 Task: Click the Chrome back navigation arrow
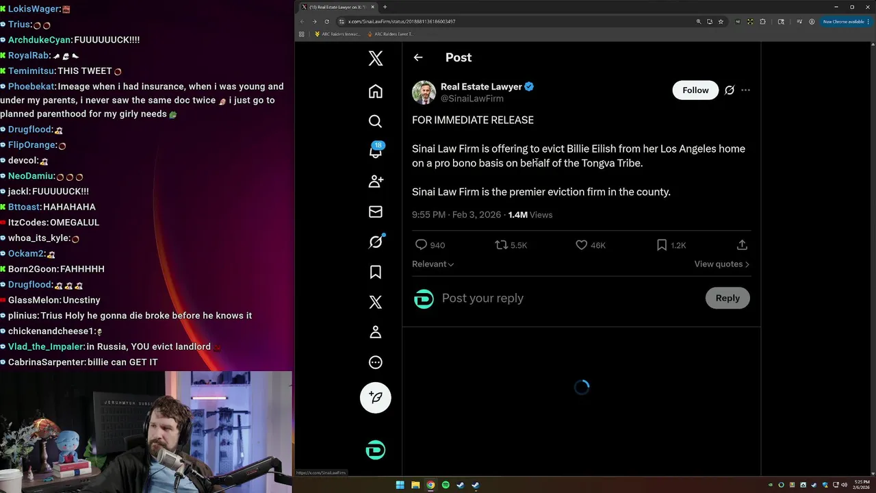tap(302, 21)
